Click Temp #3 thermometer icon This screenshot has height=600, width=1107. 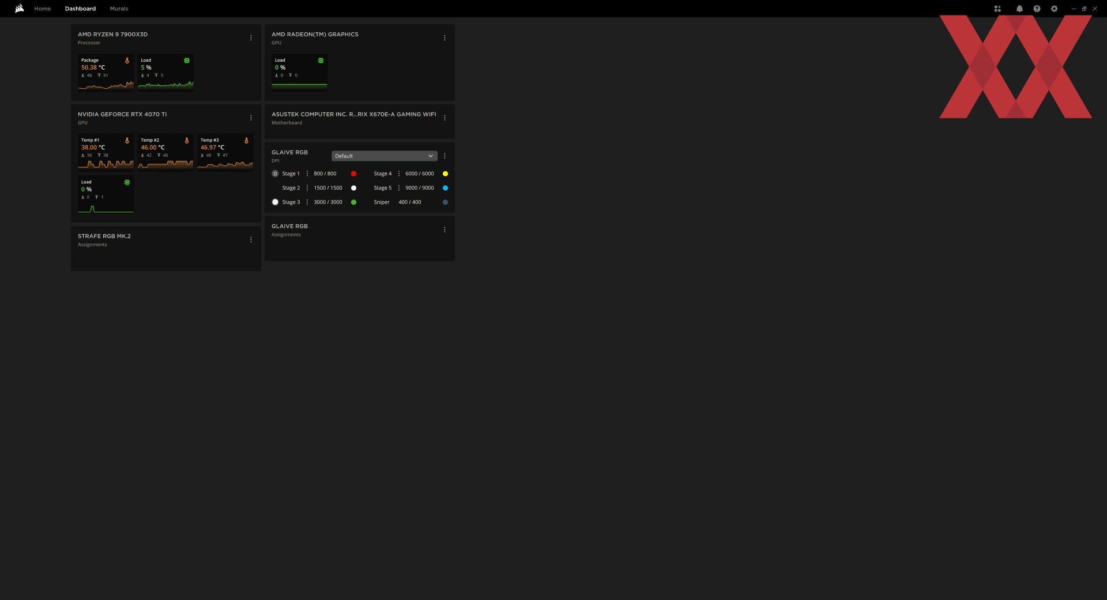coord(246,141)
